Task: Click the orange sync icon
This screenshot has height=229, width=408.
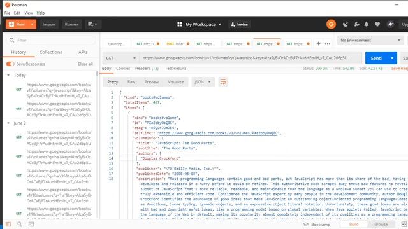Action: click(331, 24)
